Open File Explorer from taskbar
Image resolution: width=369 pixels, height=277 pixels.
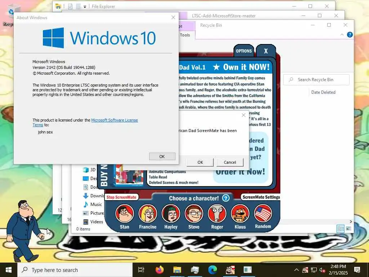click(x=177, y=270)
